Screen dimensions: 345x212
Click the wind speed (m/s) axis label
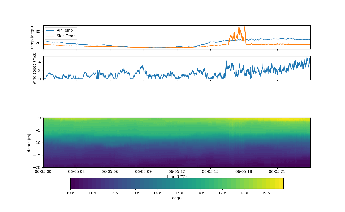click(x=34, y=68)
